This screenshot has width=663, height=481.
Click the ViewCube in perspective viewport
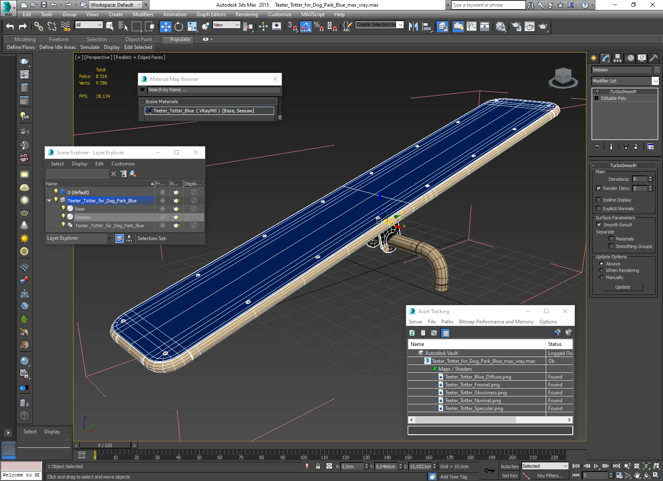click(563, 78)
